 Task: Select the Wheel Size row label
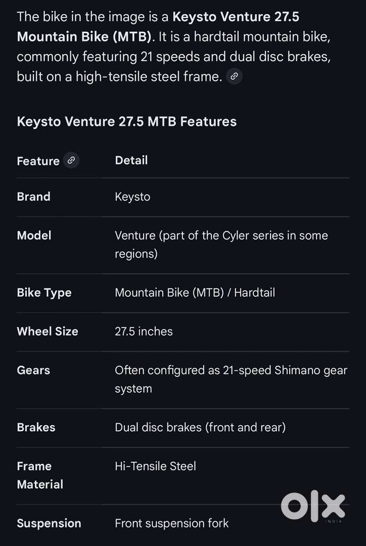[48, 331]
